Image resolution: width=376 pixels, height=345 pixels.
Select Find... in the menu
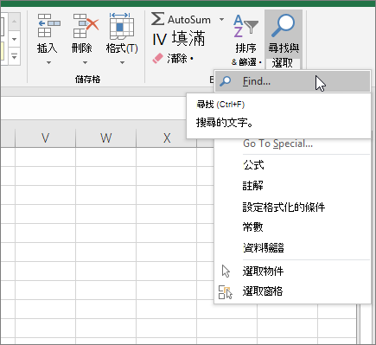pos(292,81)
